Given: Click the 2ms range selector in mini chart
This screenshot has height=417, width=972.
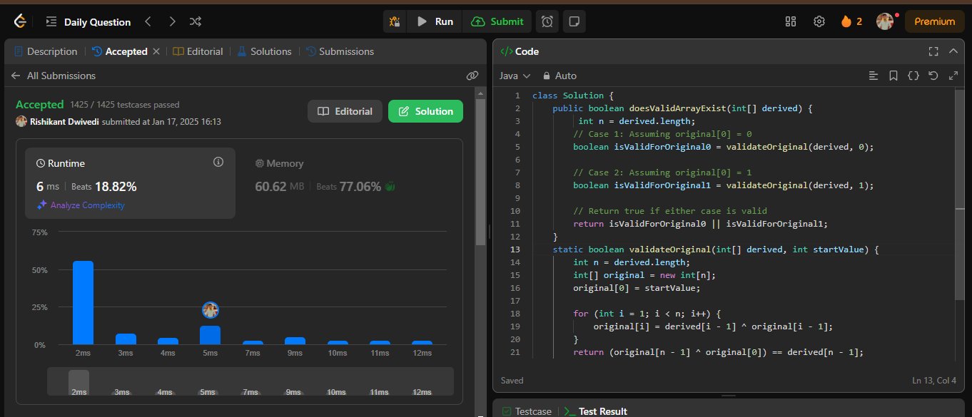Looking at the screenshot, I should tap(79, 382).
